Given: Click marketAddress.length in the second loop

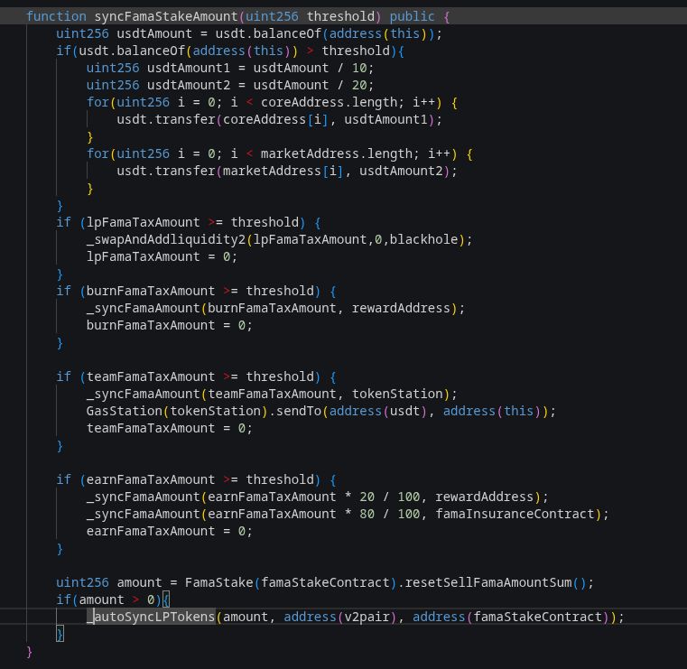Looking at the screenshot, I should coord(337,153).
